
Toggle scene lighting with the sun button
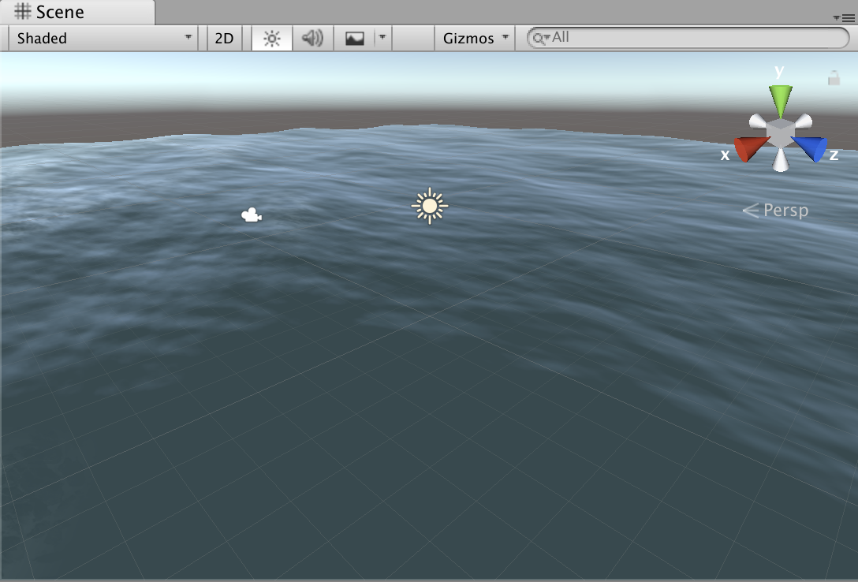point(272,38)
